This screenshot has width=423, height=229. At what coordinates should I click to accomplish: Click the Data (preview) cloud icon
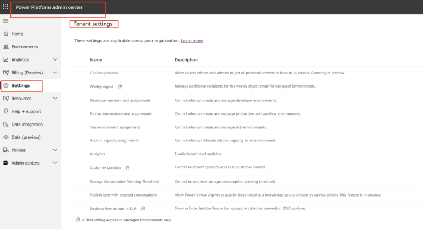pos(6,137)
